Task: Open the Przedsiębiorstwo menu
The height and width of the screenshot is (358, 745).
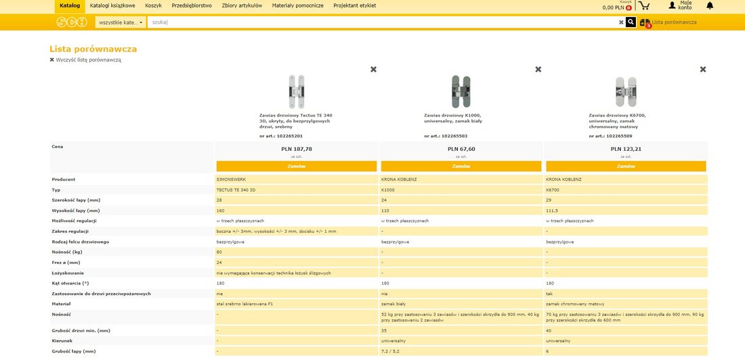Action: pyautogui.click(x=192, y=5)
